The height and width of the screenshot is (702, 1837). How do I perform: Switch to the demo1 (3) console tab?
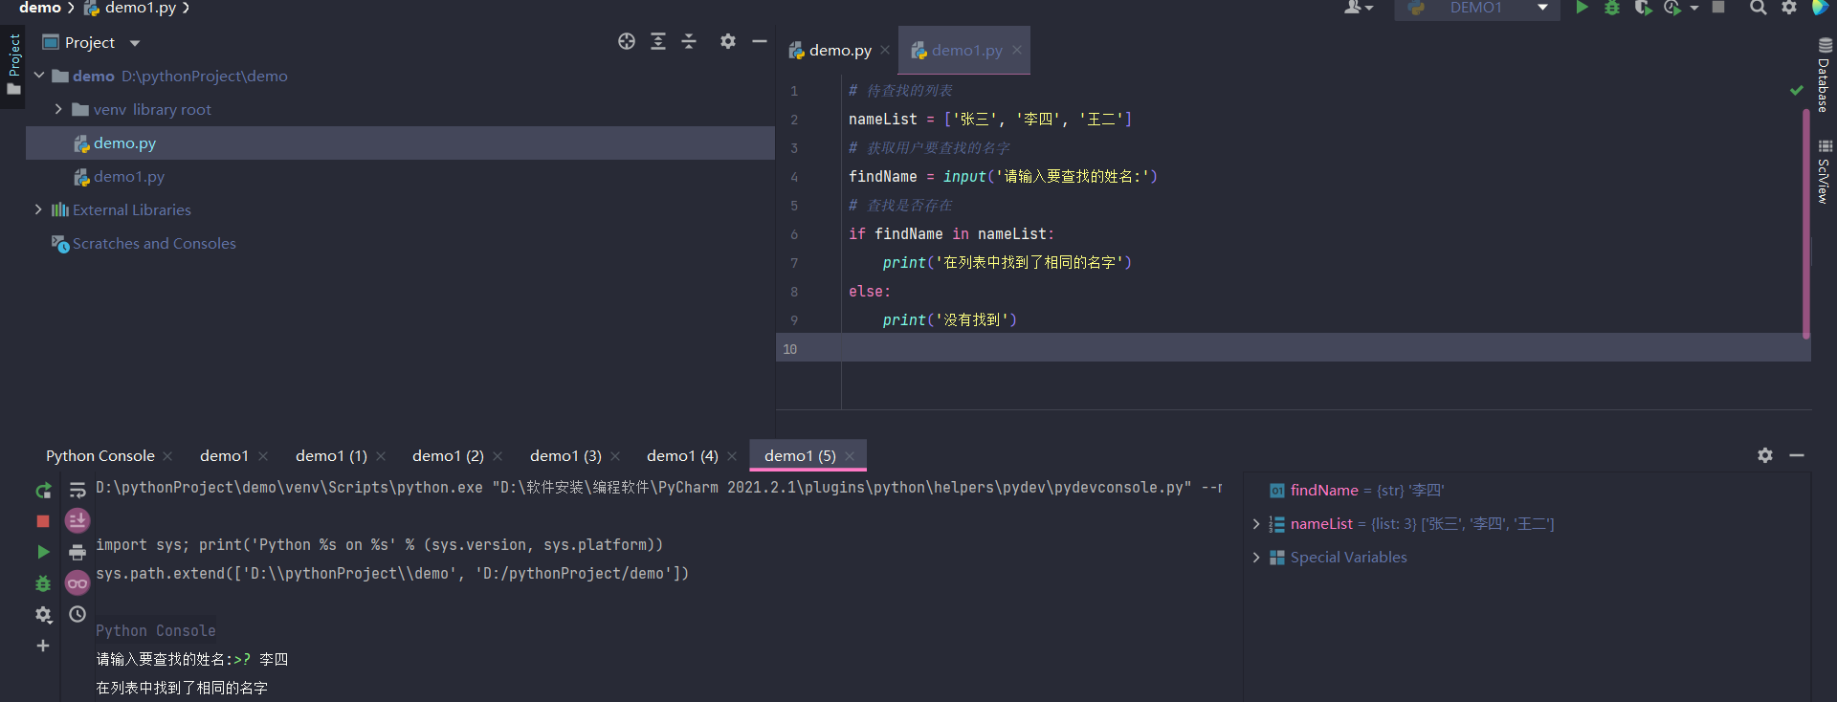coord(565,456)
